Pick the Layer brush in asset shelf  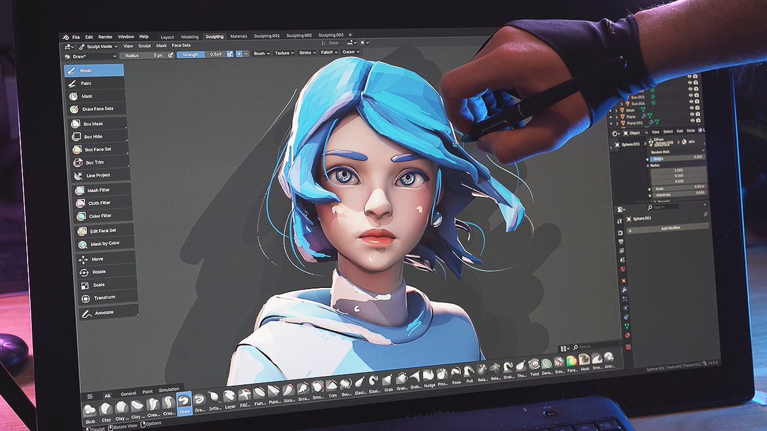point(229,398)
